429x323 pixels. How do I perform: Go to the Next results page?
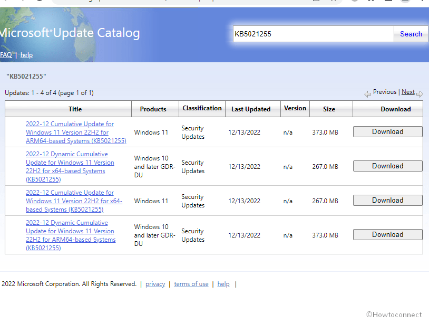408,92
